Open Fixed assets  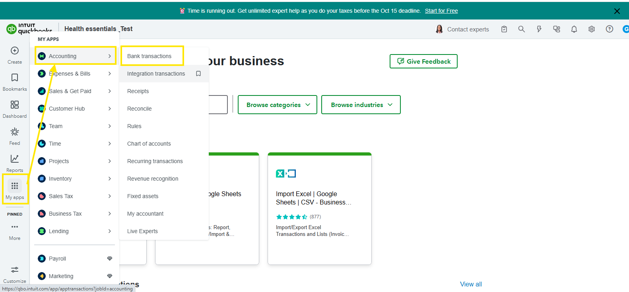click(x=164, y=196)
